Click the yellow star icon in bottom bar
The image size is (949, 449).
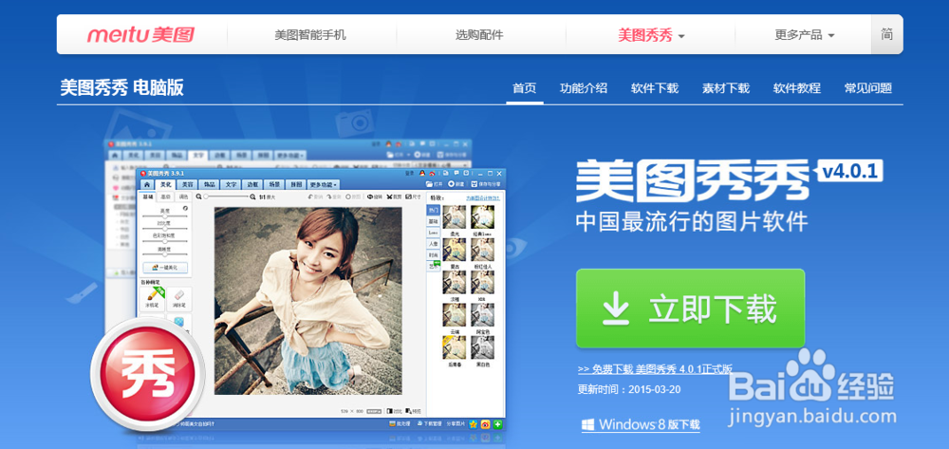[x=474, y=424]
